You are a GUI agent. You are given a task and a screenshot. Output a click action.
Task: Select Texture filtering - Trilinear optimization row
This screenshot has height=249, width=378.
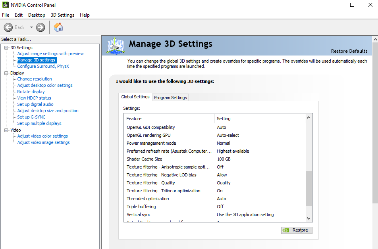click(x=214, y=191)
